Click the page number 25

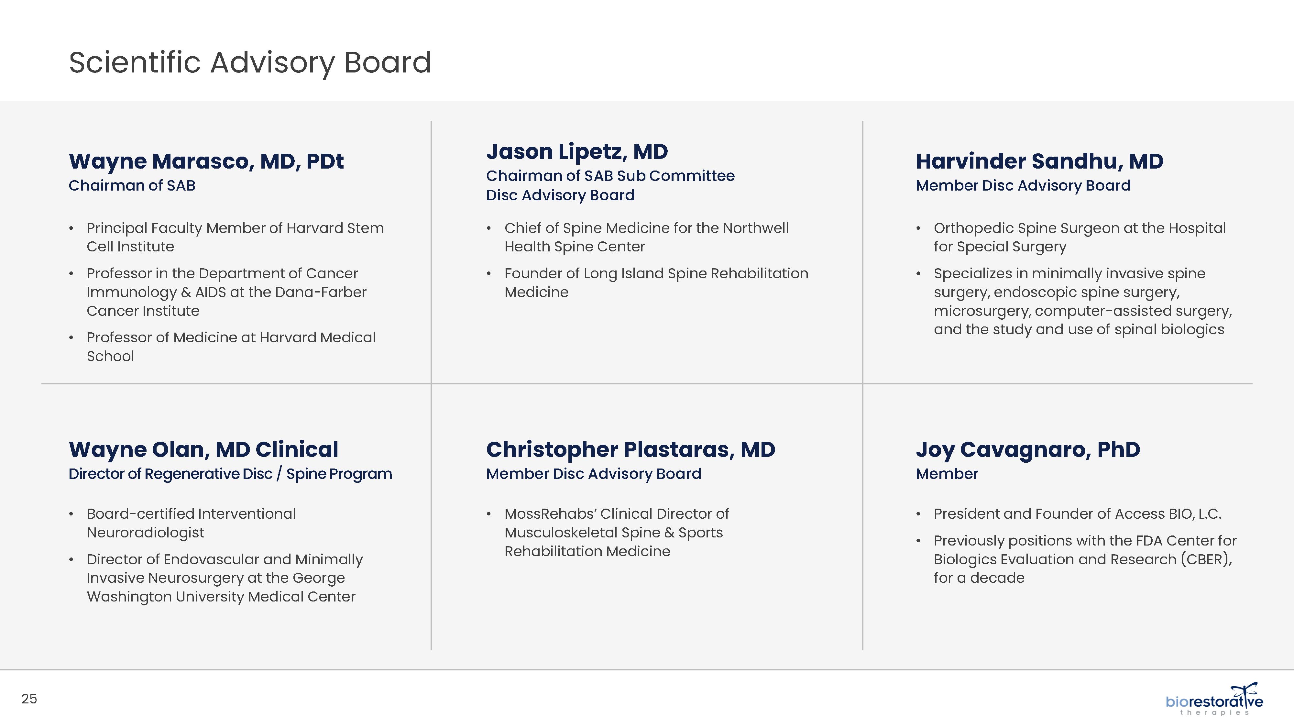point(29,699)
